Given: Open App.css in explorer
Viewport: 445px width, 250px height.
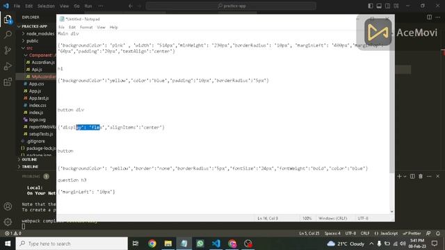Looking at the screenshot, I should click(36, 84).
